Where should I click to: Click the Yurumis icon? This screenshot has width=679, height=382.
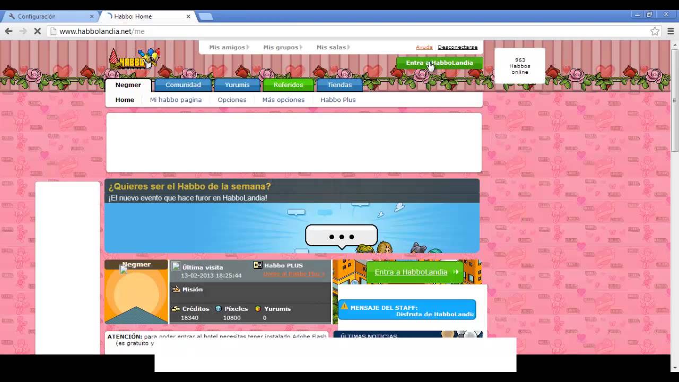pos(258,308)
